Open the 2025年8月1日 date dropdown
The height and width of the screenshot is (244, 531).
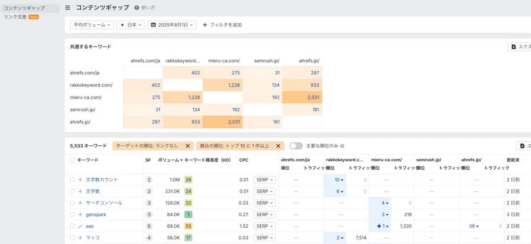coord(172,25)
